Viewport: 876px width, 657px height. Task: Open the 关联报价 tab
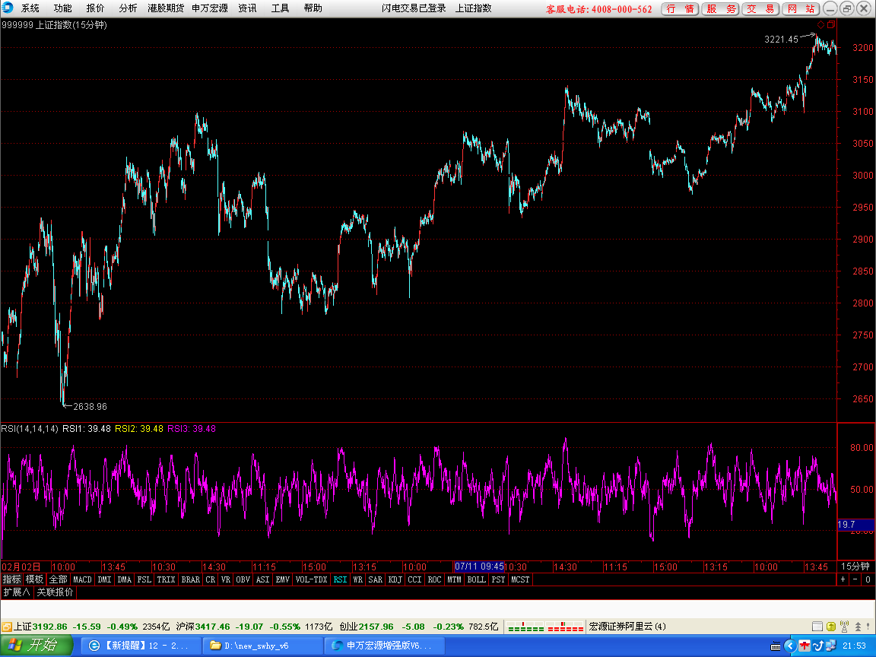[x=55, y=592]
